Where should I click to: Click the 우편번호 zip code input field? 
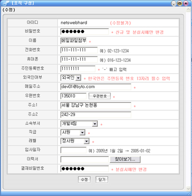(73, 96)
